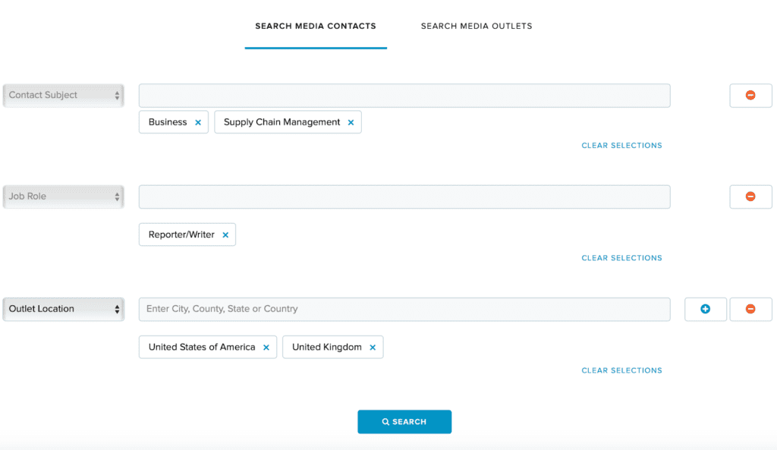Open the Job Role dropdown

click(x=64, y=197)
